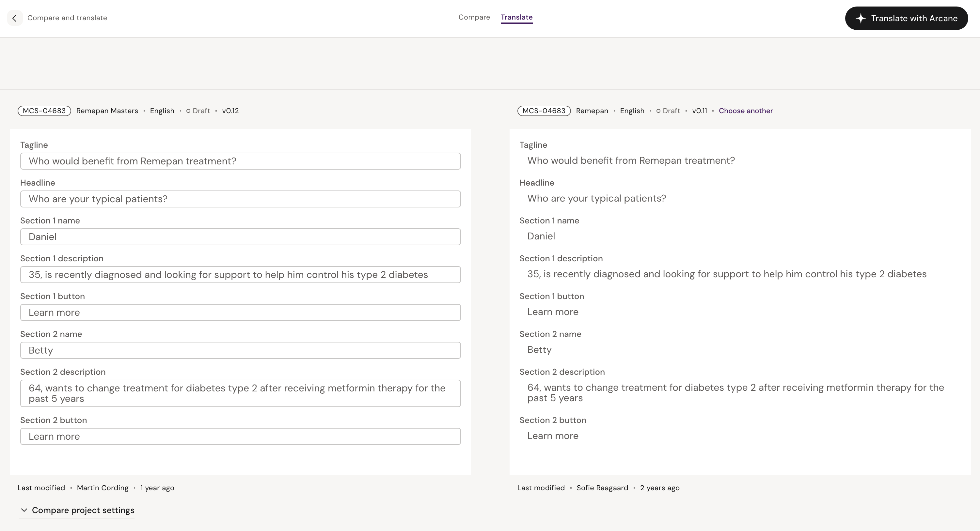Click the Section 1 button text field
Screen dimensions: 980x531
click(241, 312)
